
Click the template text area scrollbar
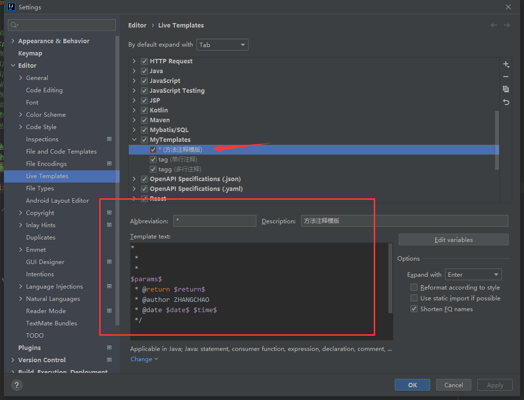pos(390,278)
